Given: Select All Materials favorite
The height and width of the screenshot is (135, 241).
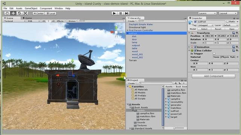Looking at the screenshot, I should pos(141,90).
